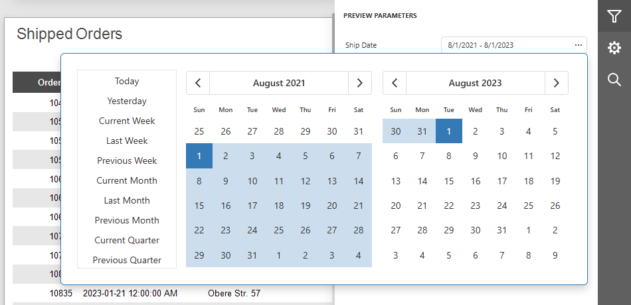Open the export settings gear icon
Image resolution: width=631 pixels, height=305 pixels.
614,48
